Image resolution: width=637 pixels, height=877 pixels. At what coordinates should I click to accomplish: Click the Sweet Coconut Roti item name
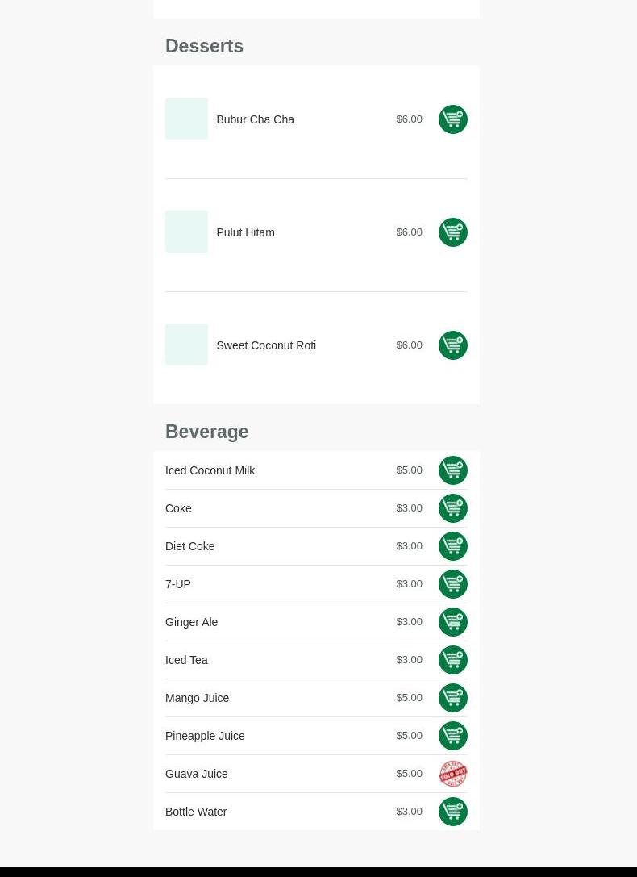pos(266,345)
